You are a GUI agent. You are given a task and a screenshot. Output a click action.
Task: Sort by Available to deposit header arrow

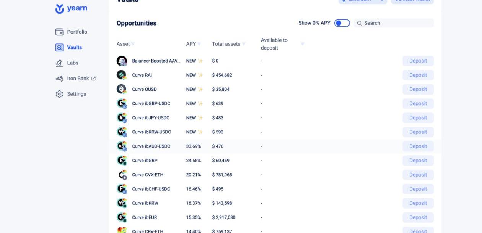tap(302, 44)
